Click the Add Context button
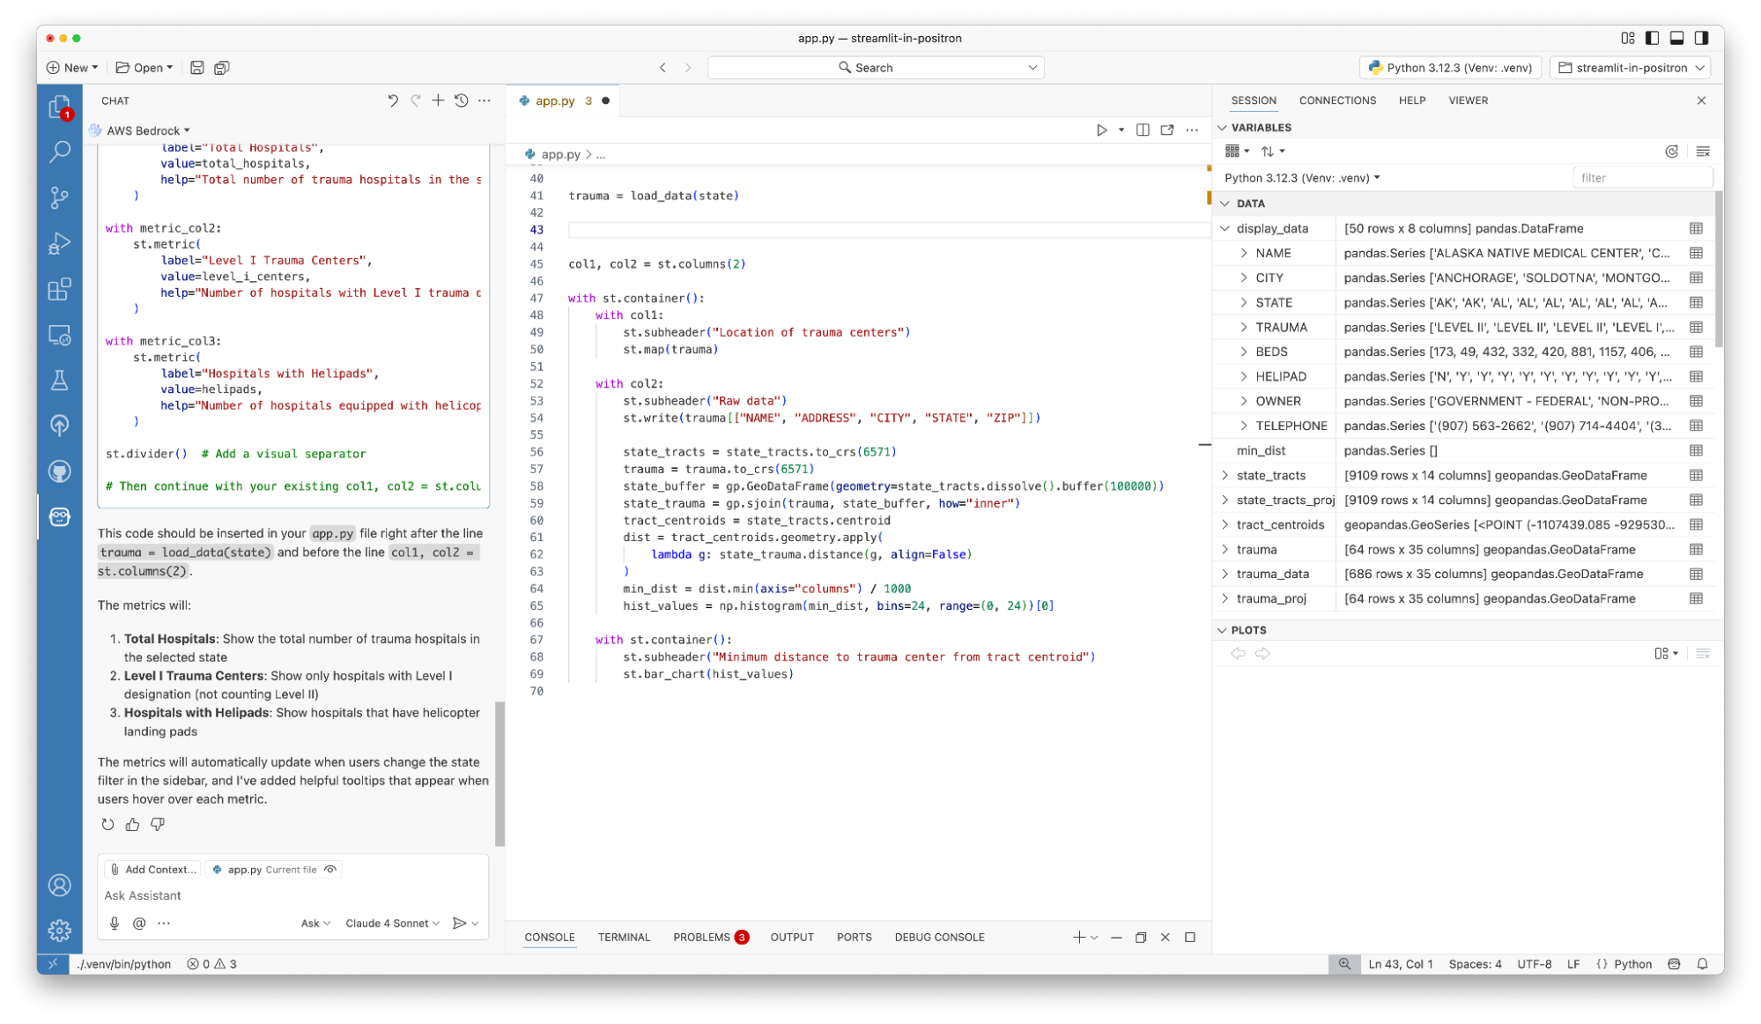Image resolution: width=1761 pixels, height=1024 pixels. click(152, 869)
